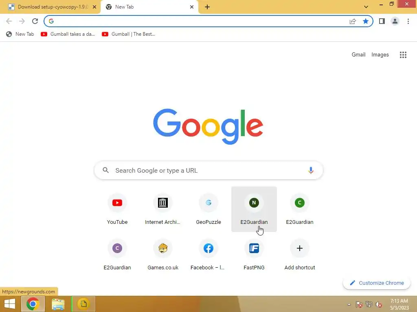Click the Google logo

pyautogui.click(x=208, y=126)
